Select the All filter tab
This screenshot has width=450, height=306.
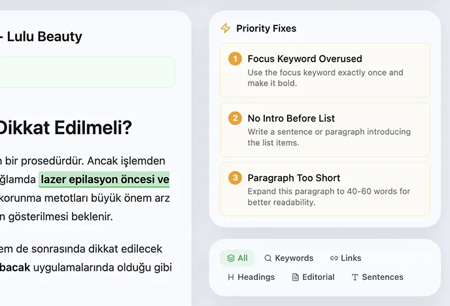click(x=237, y=258)
